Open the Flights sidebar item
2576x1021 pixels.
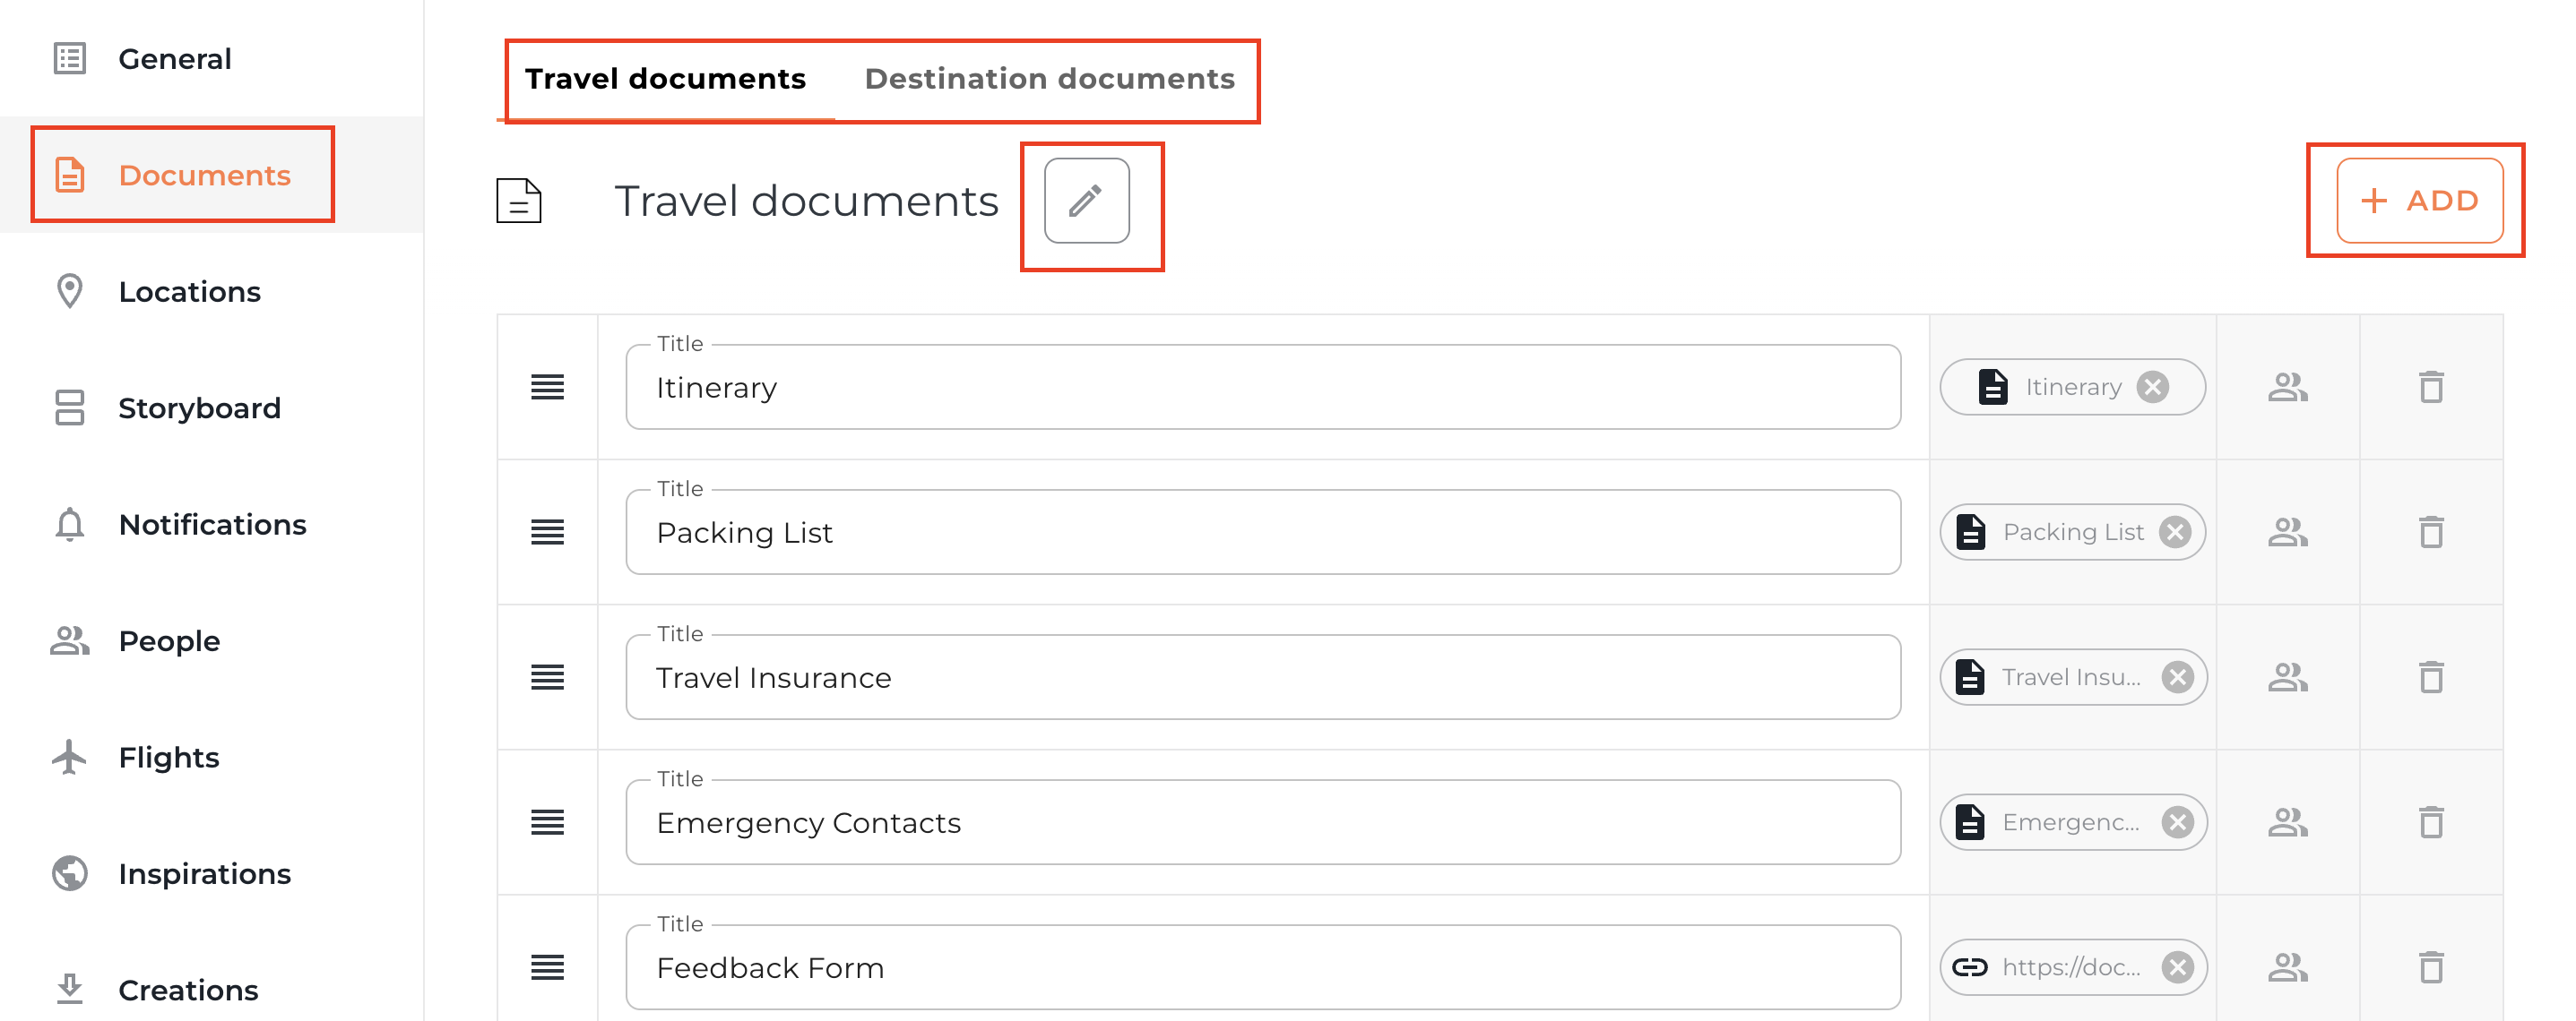pyautogui.click(x=168, y=758)
